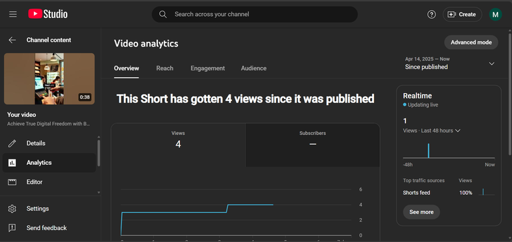The width and height of the screenshot is (512, 242).
Task: Click the 0:38 duration badge
Action: coord(85,97)
